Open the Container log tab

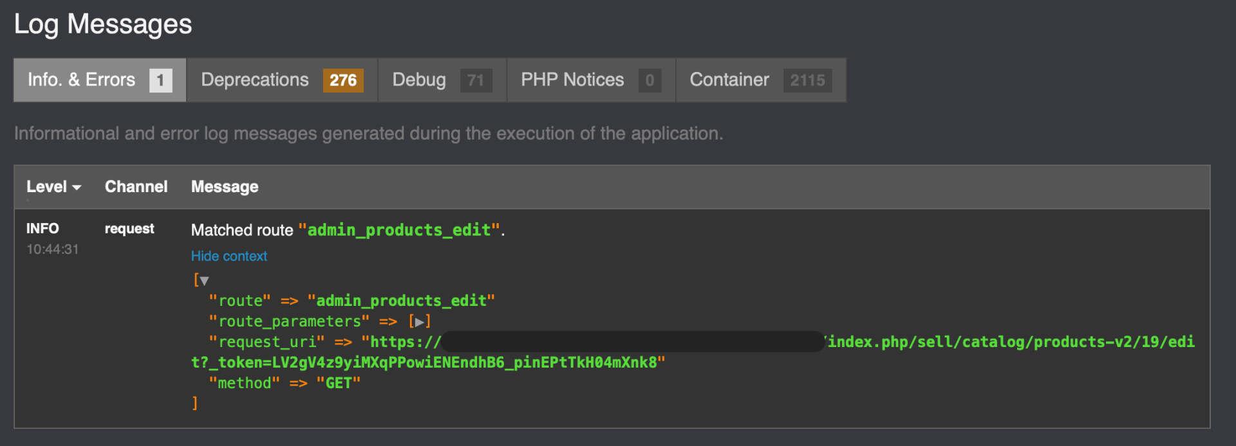pos(729,80)
